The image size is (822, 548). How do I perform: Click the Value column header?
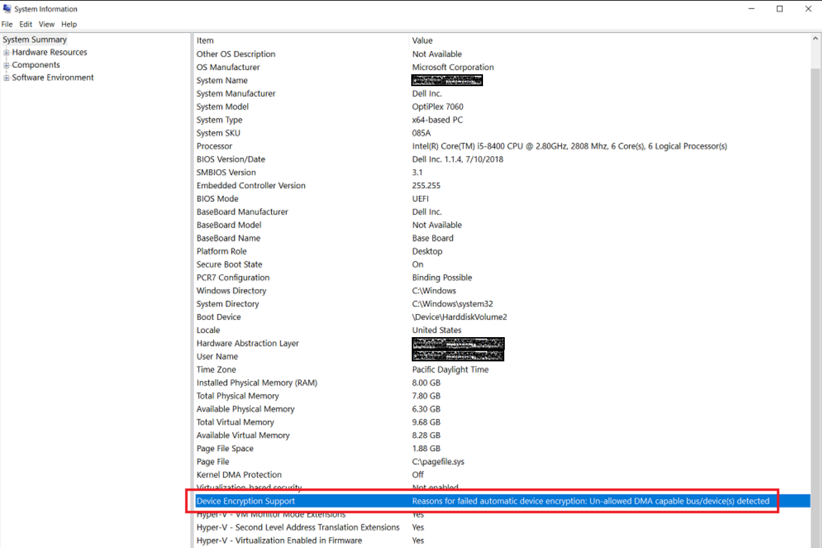(422, 40)
